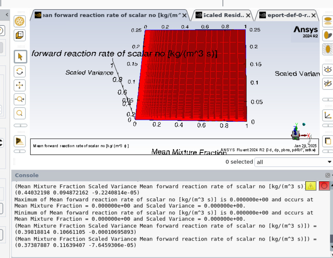Click the console vertical scrollbar thumb
The width and height of the screenshot is (333, 258).
coord(331,239)
